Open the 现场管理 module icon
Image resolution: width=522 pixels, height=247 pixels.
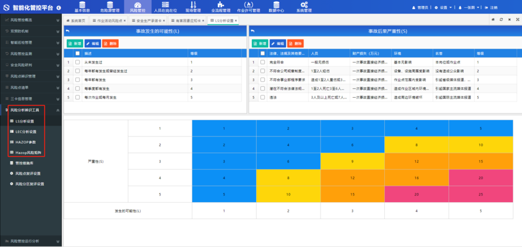[x=193, y=7]
